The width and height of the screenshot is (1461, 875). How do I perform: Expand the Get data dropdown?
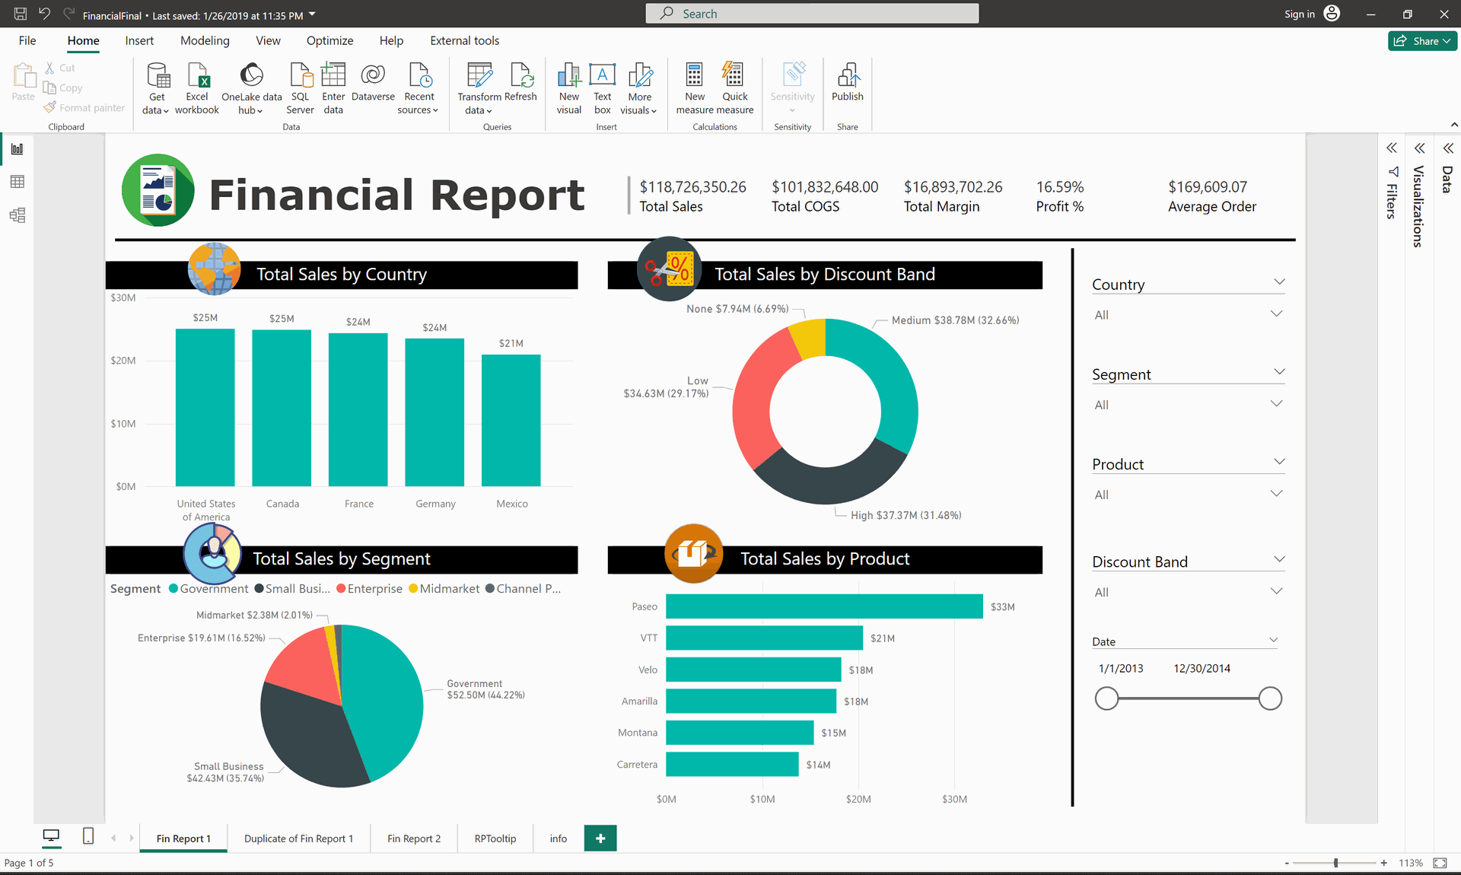point(156,110)
